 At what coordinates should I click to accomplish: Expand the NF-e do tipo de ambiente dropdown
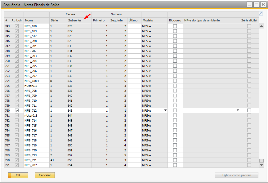click(238, 110)
